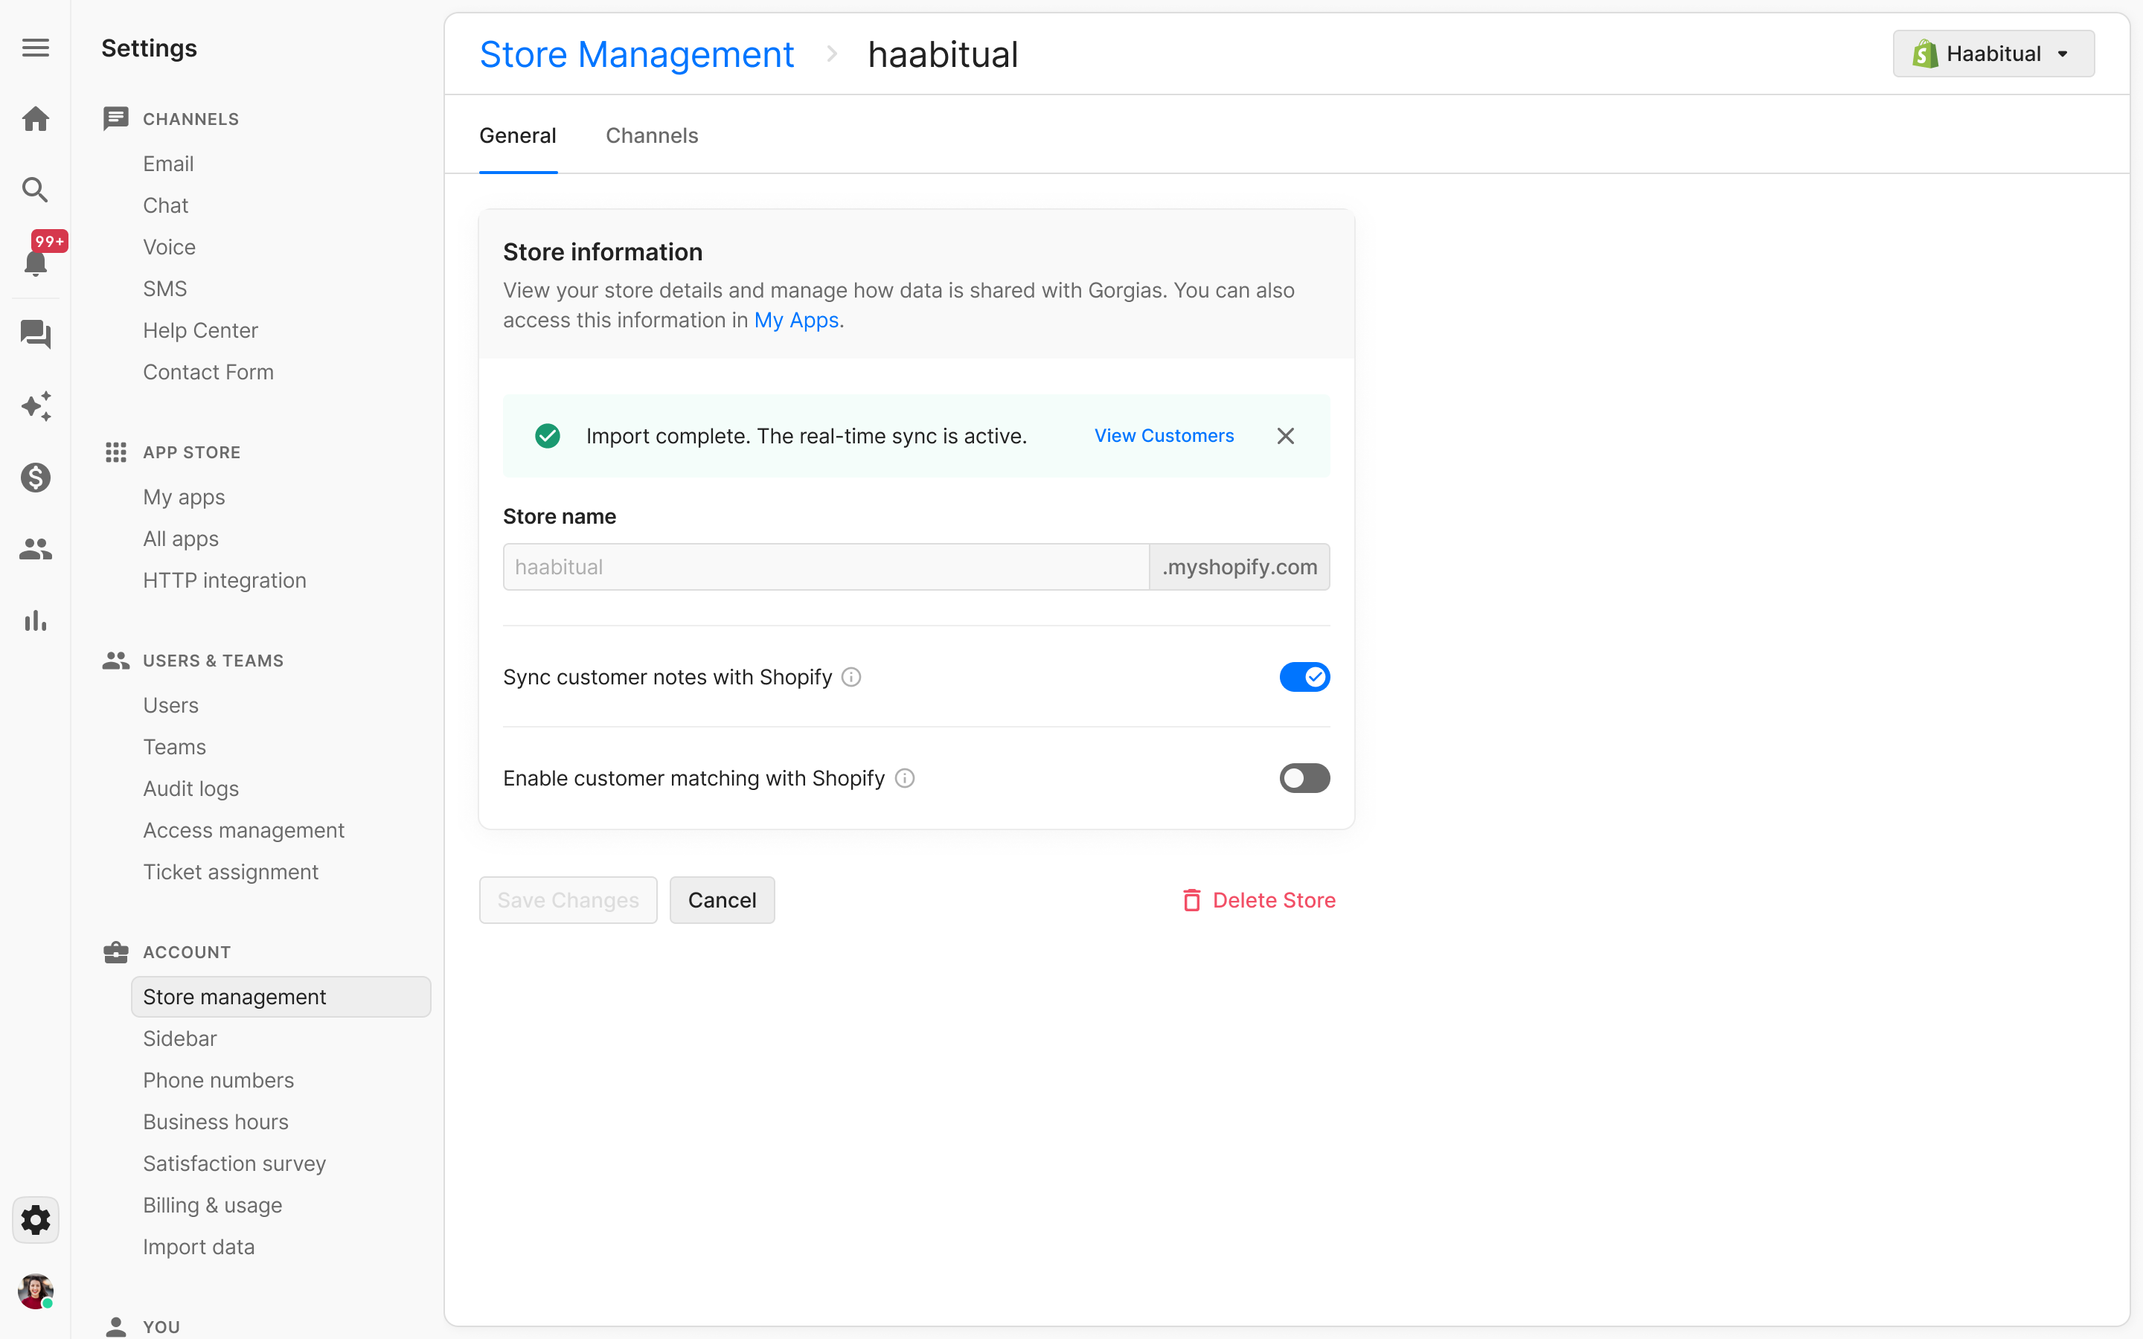This screenshot has height=1339, width=2143.
Task: Open Billing & usage page
Action: tap(213, 1204)
